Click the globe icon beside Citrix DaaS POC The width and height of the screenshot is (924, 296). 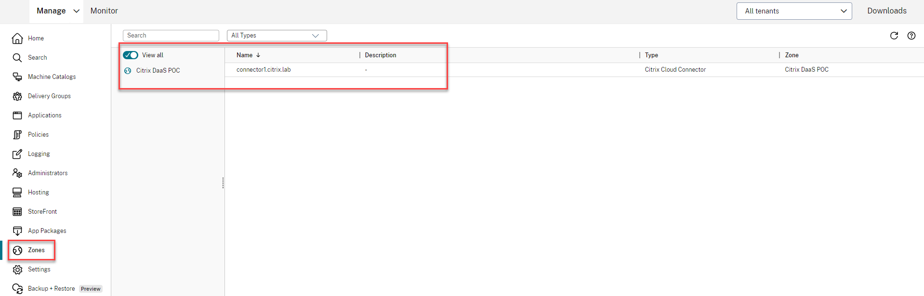[x=128, y=71]
